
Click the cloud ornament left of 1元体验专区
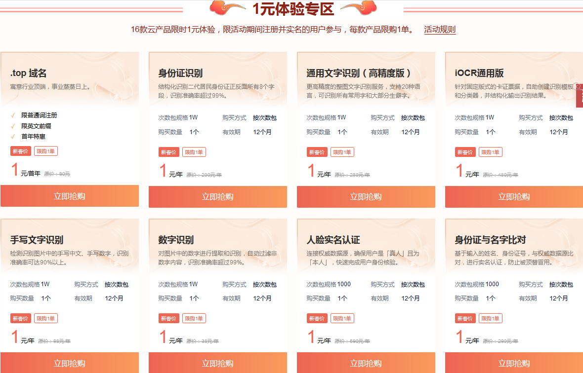click(227, 7)
